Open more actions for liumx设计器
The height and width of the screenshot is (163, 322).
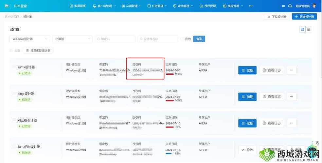pos(292,70)
